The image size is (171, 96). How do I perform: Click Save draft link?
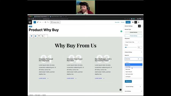(x=117, y=22)
